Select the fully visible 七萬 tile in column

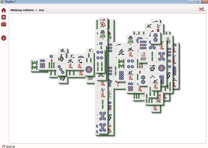tap(103, 93)
